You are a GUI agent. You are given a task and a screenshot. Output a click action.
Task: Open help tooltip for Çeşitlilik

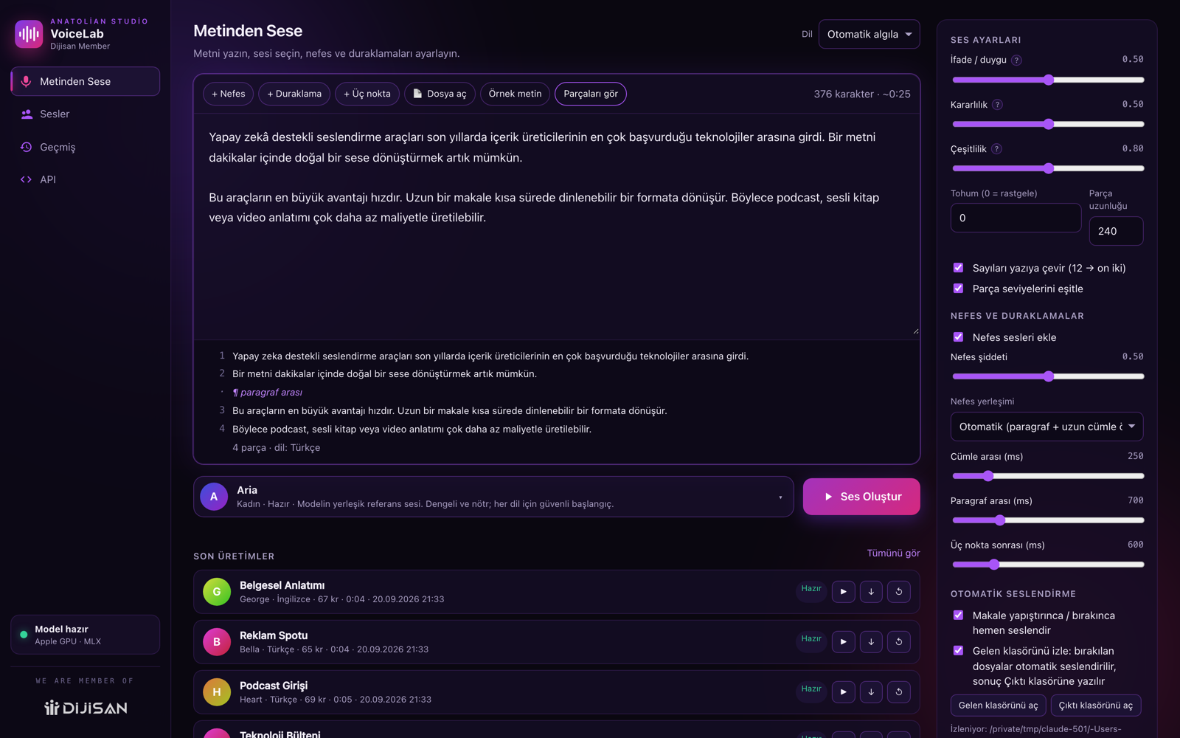pos(996,149)
